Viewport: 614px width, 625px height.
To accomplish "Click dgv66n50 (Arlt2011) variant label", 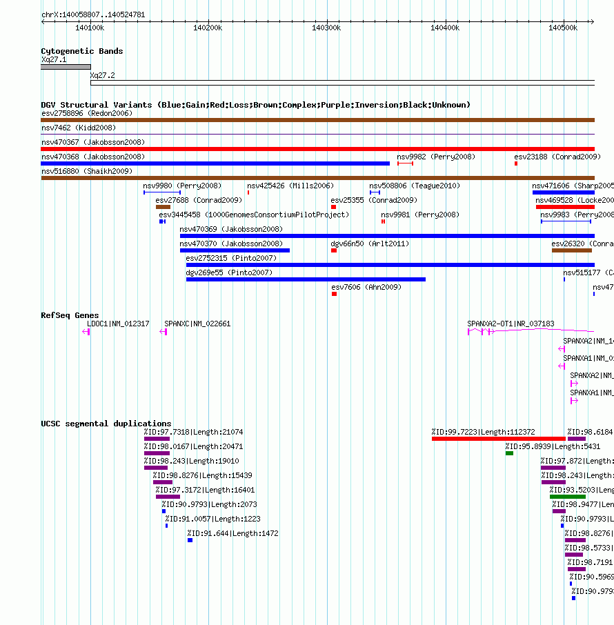I will click(370, 244).
